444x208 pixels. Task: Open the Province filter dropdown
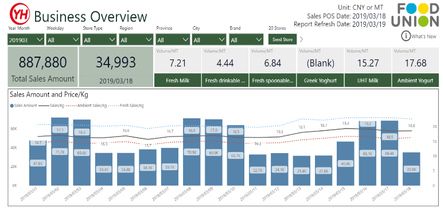[x=173, y=40]
